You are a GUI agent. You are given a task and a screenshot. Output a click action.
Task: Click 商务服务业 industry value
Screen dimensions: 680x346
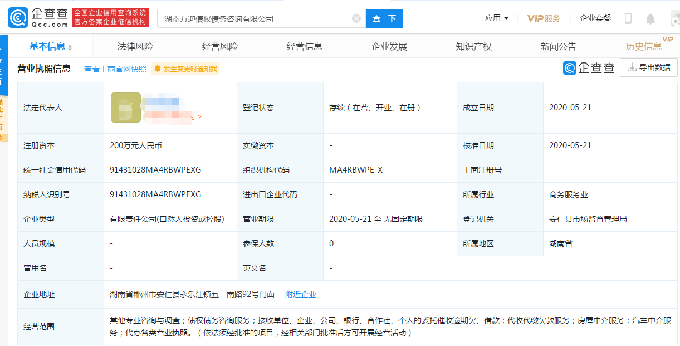(569, 194)
